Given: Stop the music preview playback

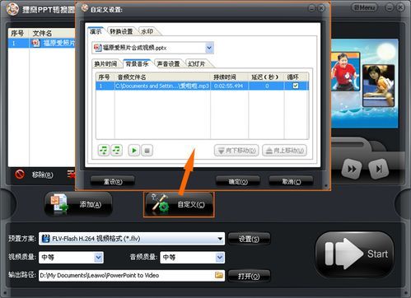Looking at the screenshot, I should tap(147, 151).
